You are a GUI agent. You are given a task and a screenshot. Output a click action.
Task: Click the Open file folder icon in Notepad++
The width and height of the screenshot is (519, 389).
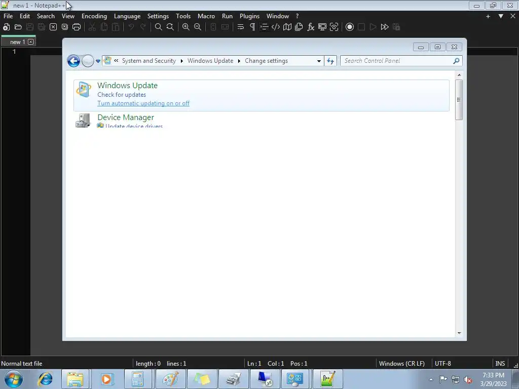(x=18, y=27)
